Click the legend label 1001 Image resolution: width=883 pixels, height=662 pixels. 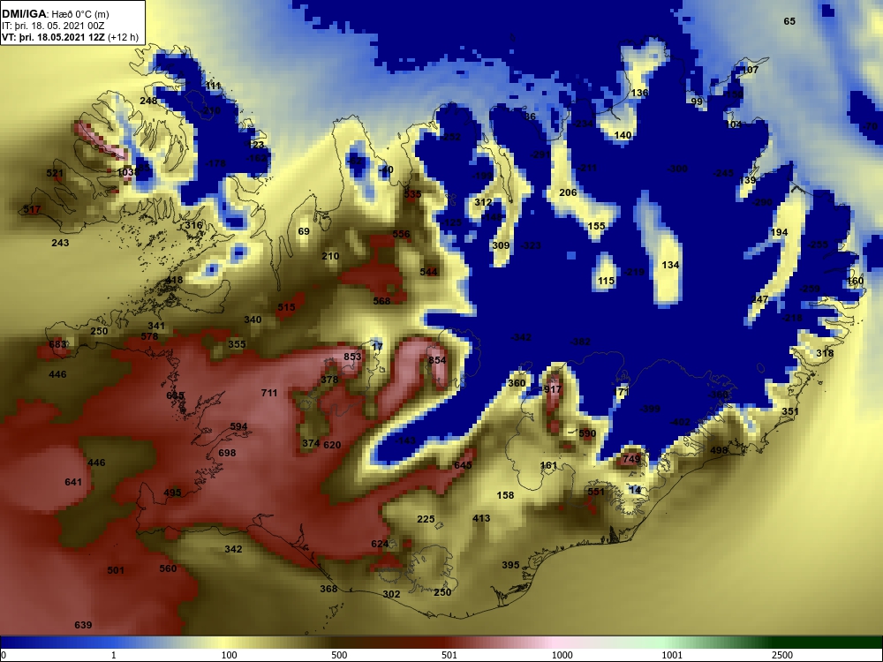pos(672,655)
